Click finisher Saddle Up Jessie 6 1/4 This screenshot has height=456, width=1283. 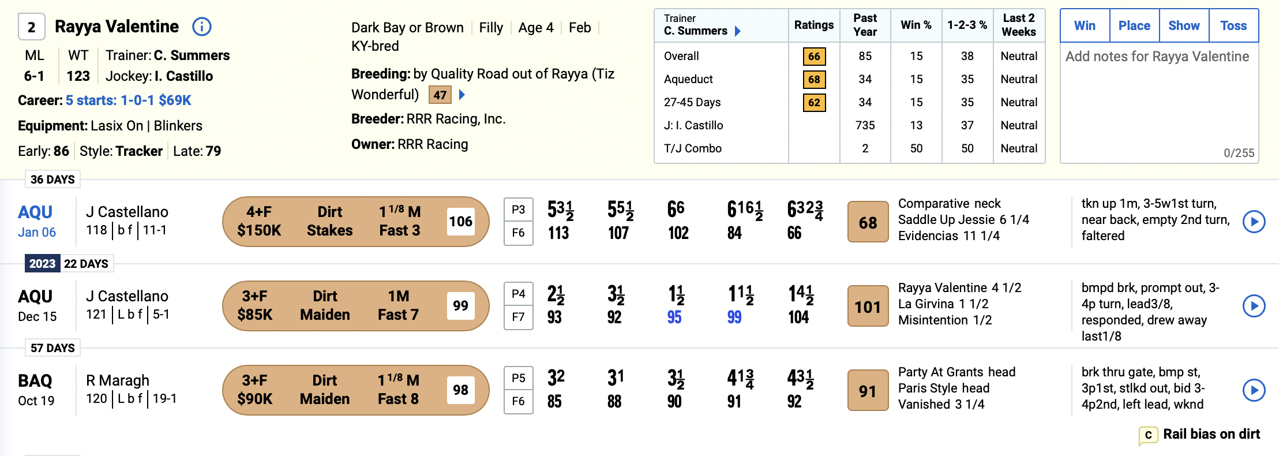[963, 220]
